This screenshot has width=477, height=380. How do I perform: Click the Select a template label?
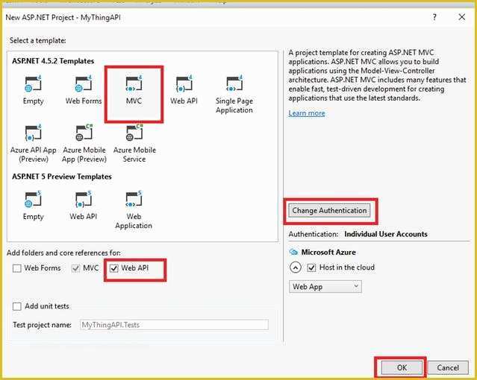(38, 40)
